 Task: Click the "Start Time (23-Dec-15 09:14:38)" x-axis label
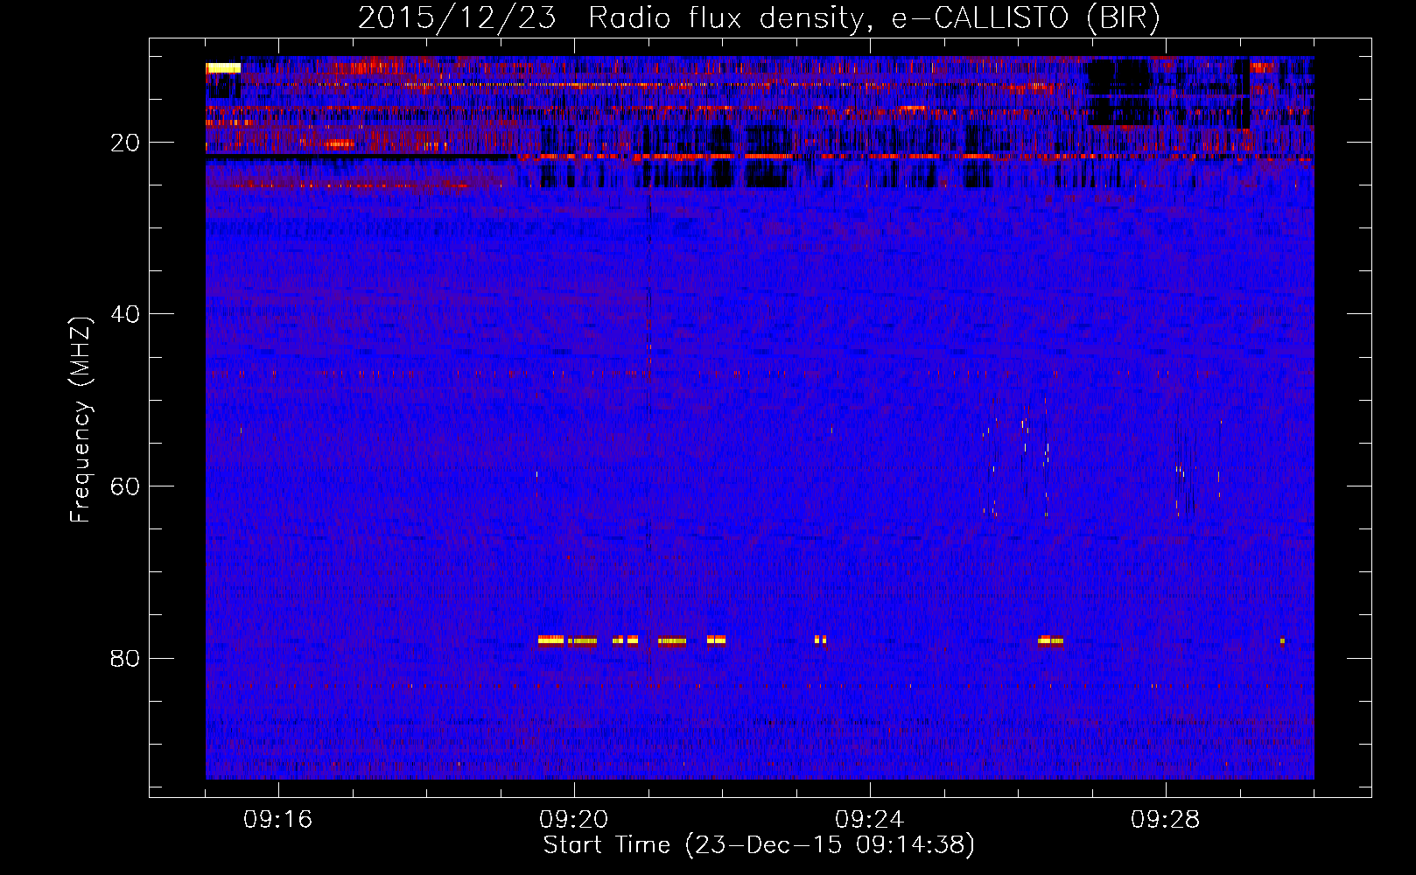[x=759, y=845]
